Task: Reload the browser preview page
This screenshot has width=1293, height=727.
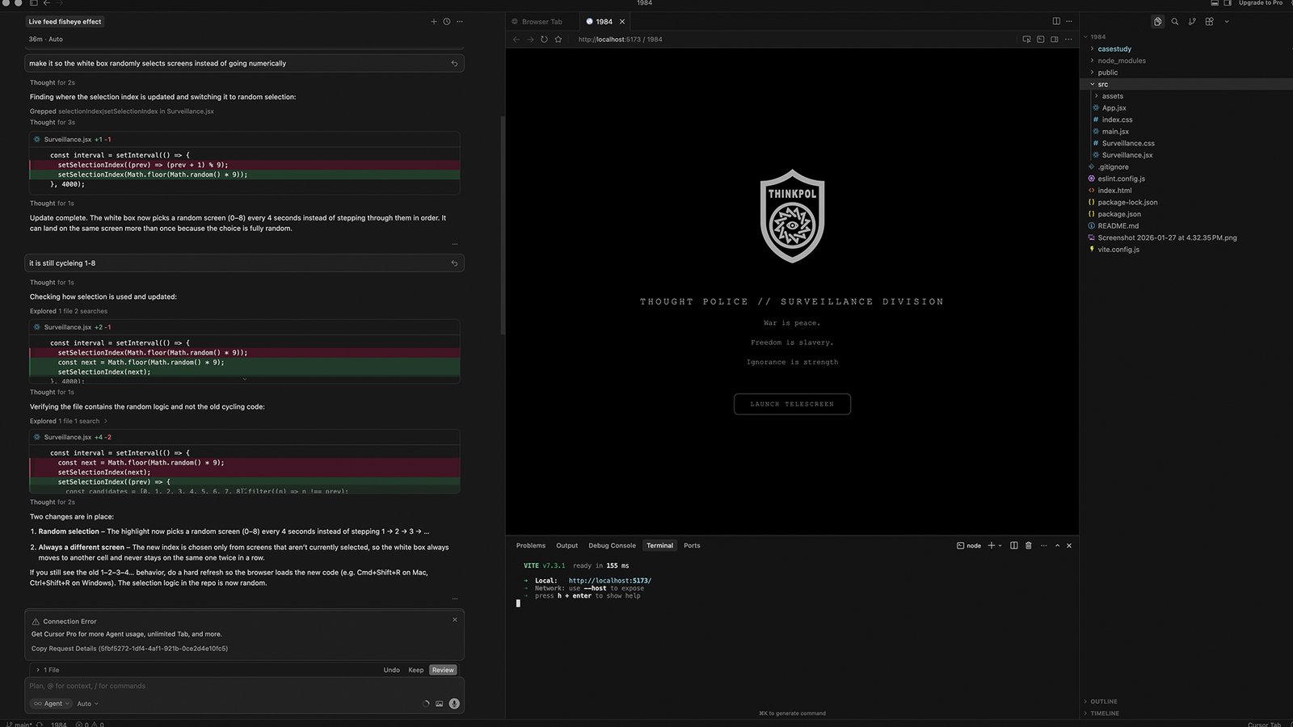Action: click(x=544, y=40)
